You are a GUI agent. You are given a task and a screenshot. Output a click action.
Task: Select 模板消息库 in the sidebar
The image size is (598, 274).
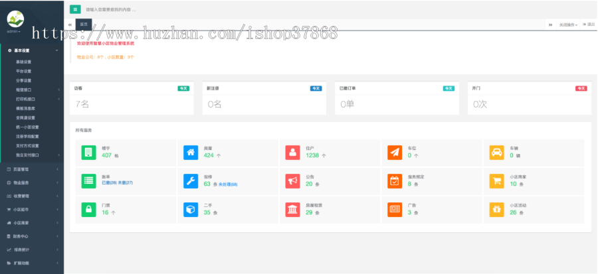click(x=25, y=108)
